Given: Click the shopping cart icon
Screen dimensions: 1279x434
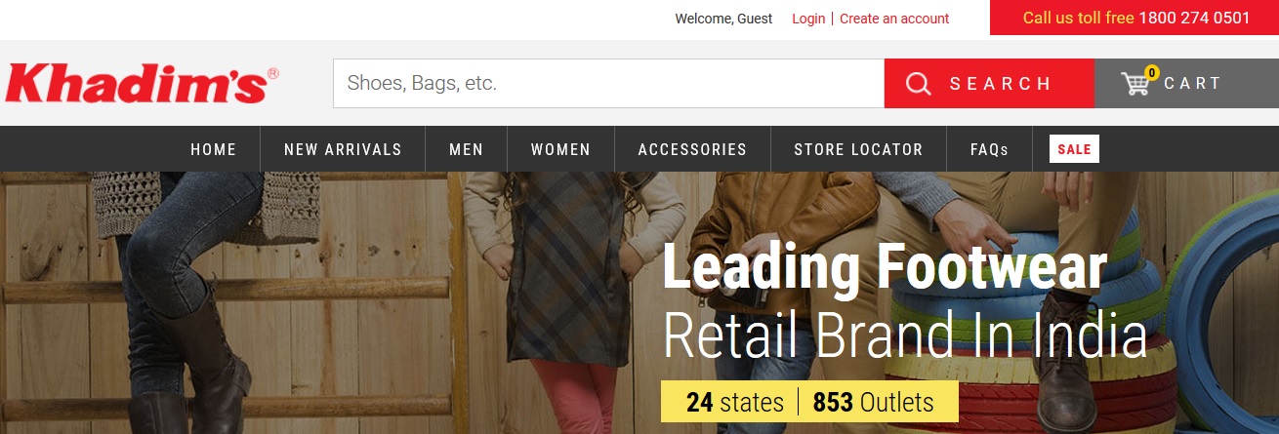Looking at the screenshot, I should tap(1135, 84).
